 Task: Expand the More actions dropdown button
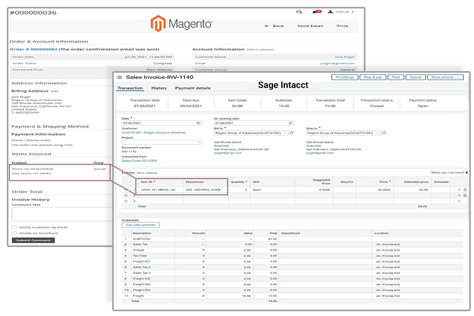pyautogui.click(x=445, y=77)
